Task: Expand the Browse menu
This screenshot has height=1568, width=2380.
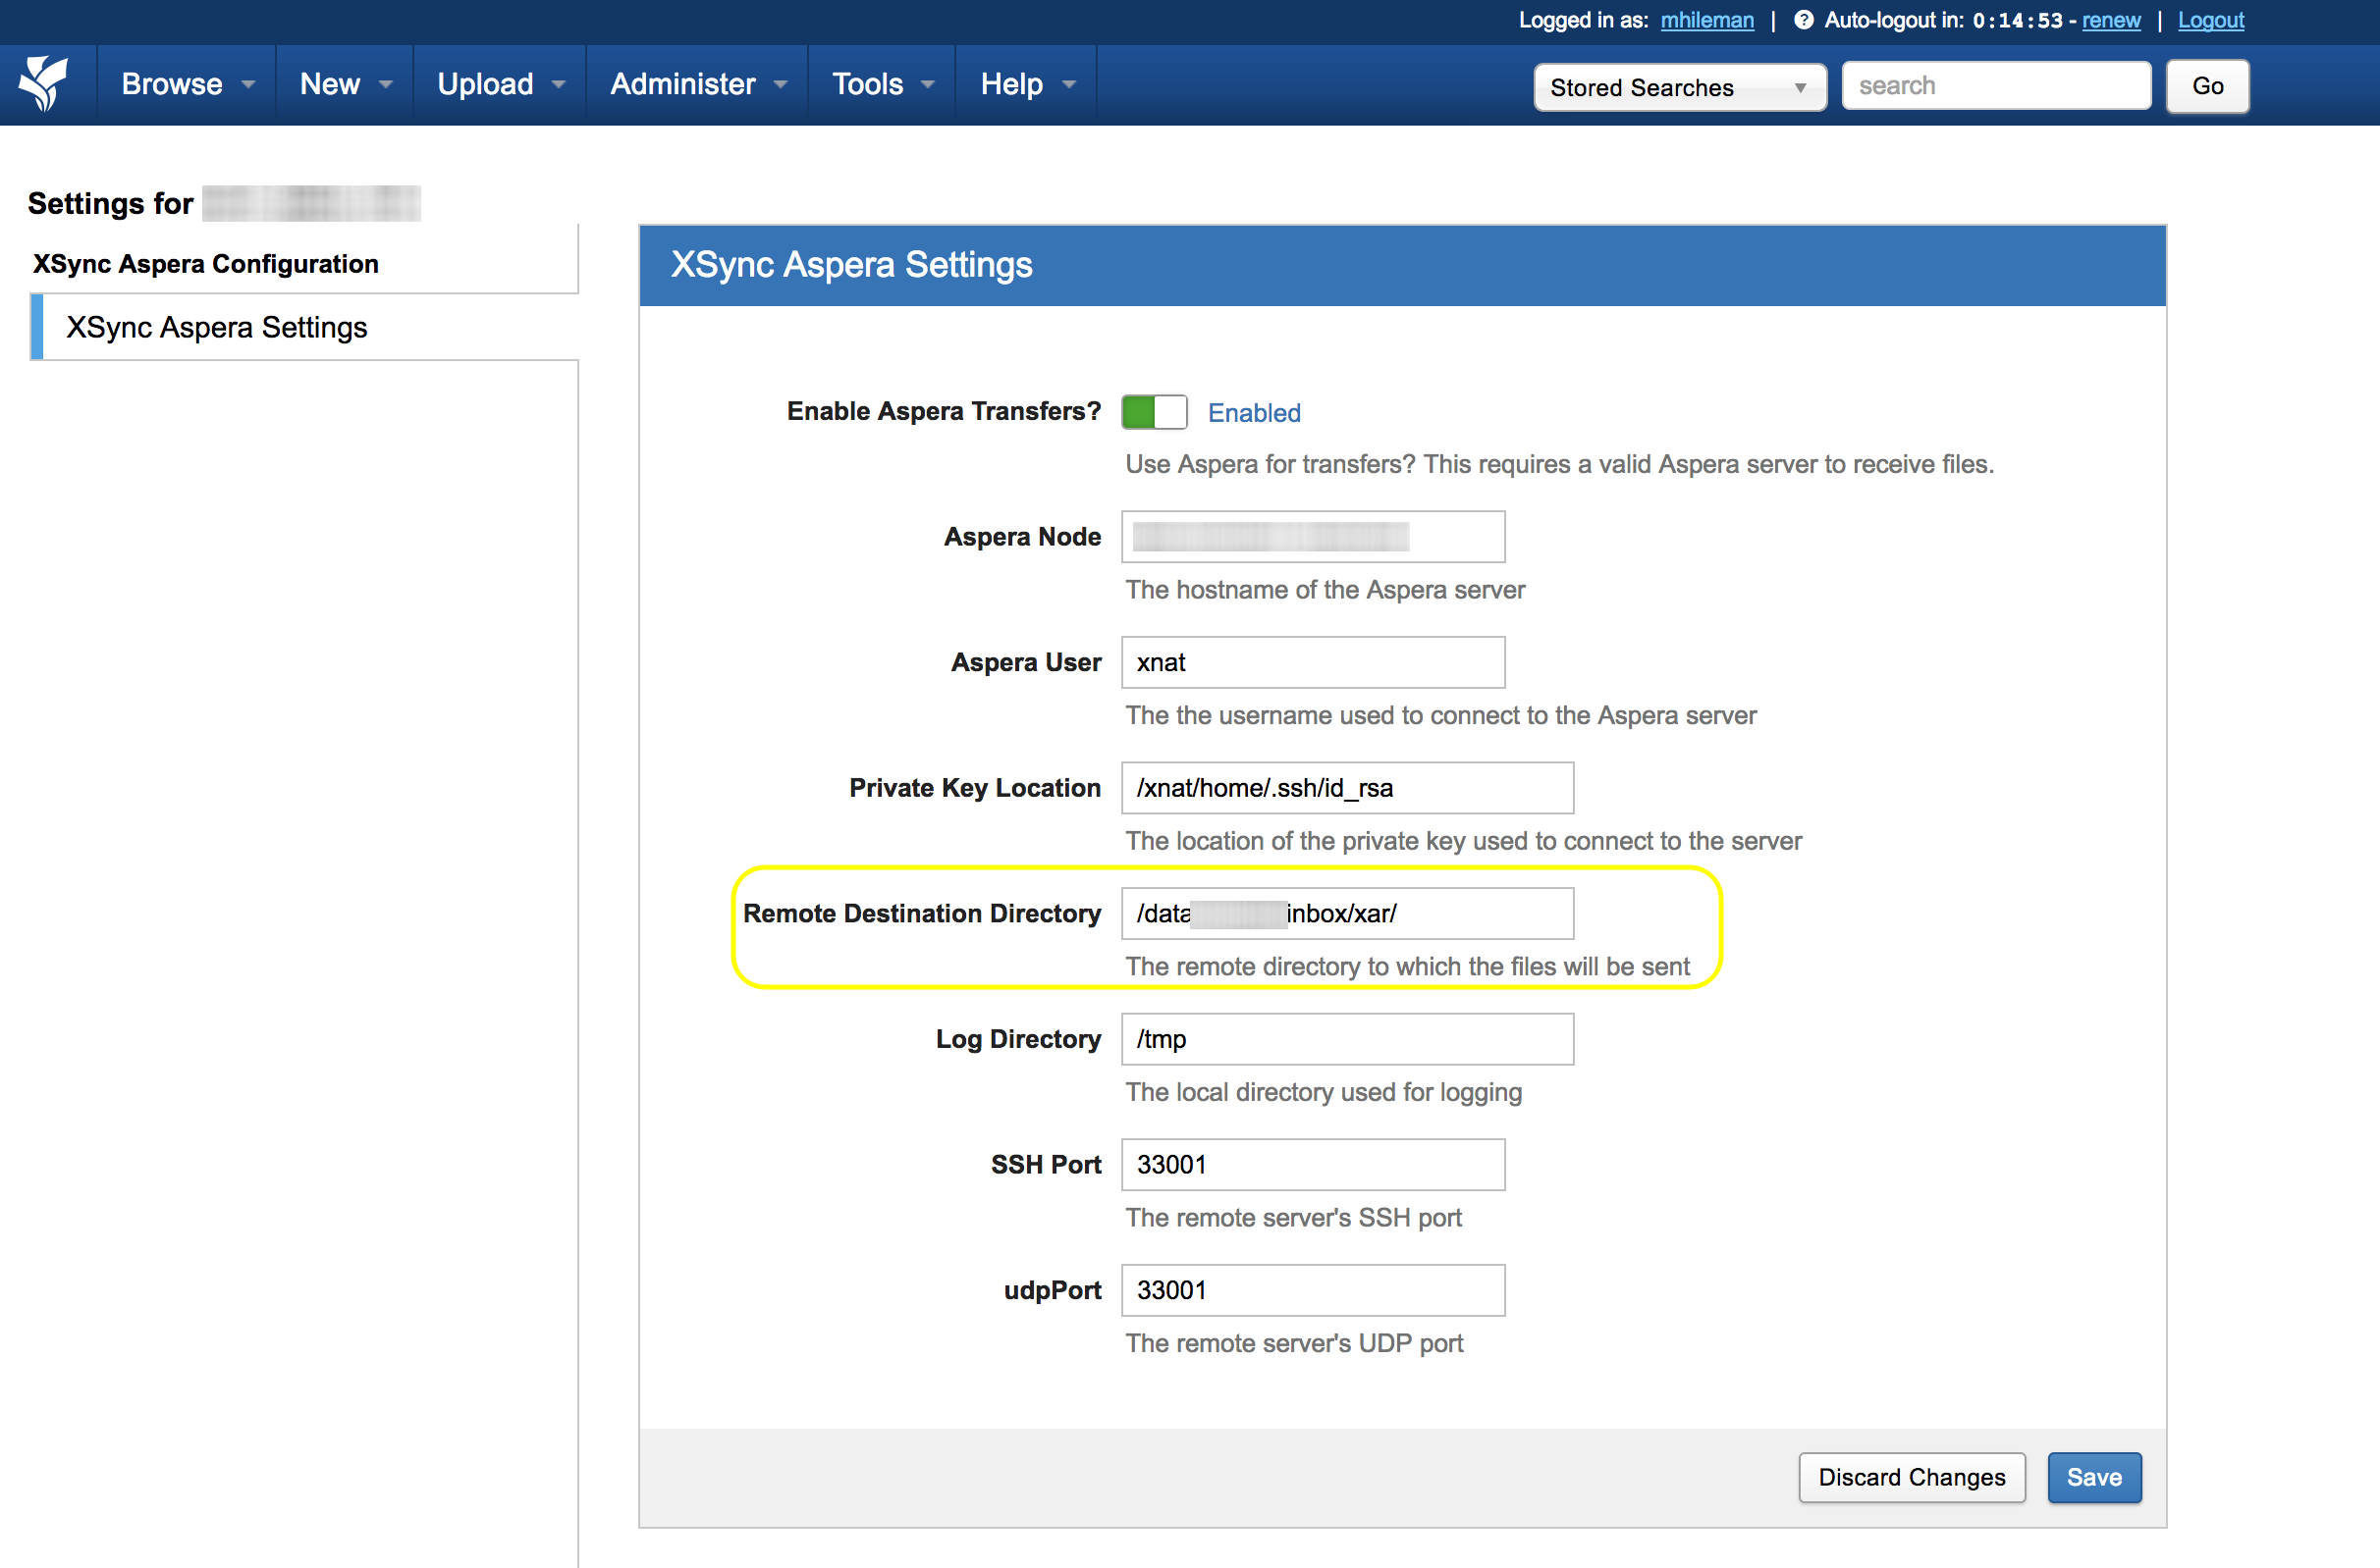Action: [x=187, y=84]
